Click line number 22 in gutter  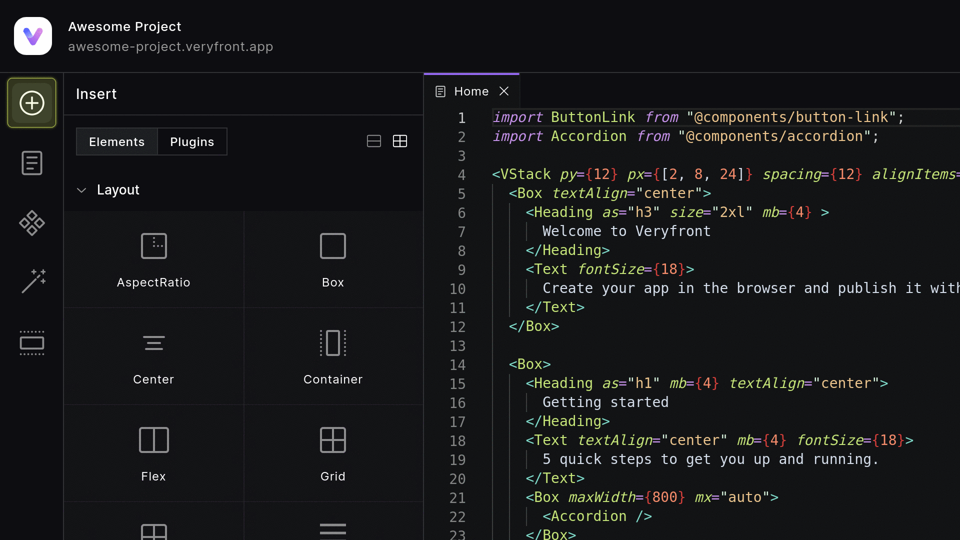[457, 517]
